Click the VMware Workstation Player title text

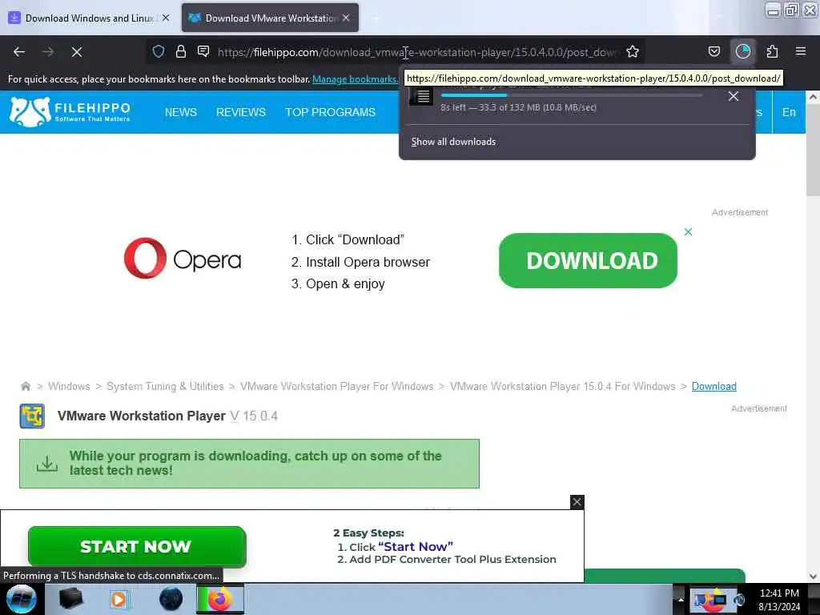tap(141, 416)
